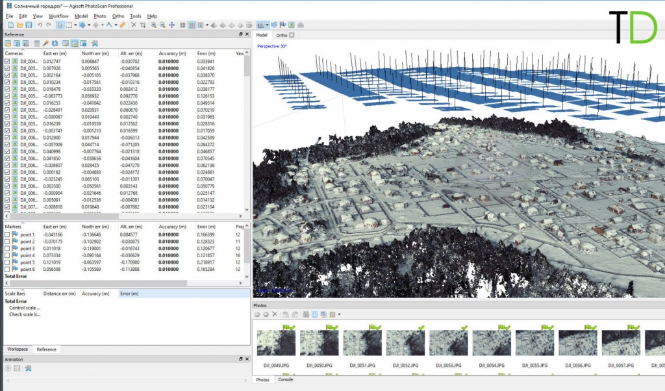
Task: Open the selection tool dropdown arrow
Action: coord(77,25)
